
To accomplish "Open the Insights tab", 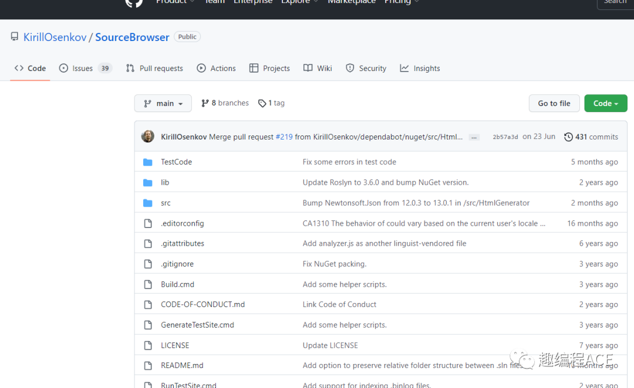I will tap(420, 68).
